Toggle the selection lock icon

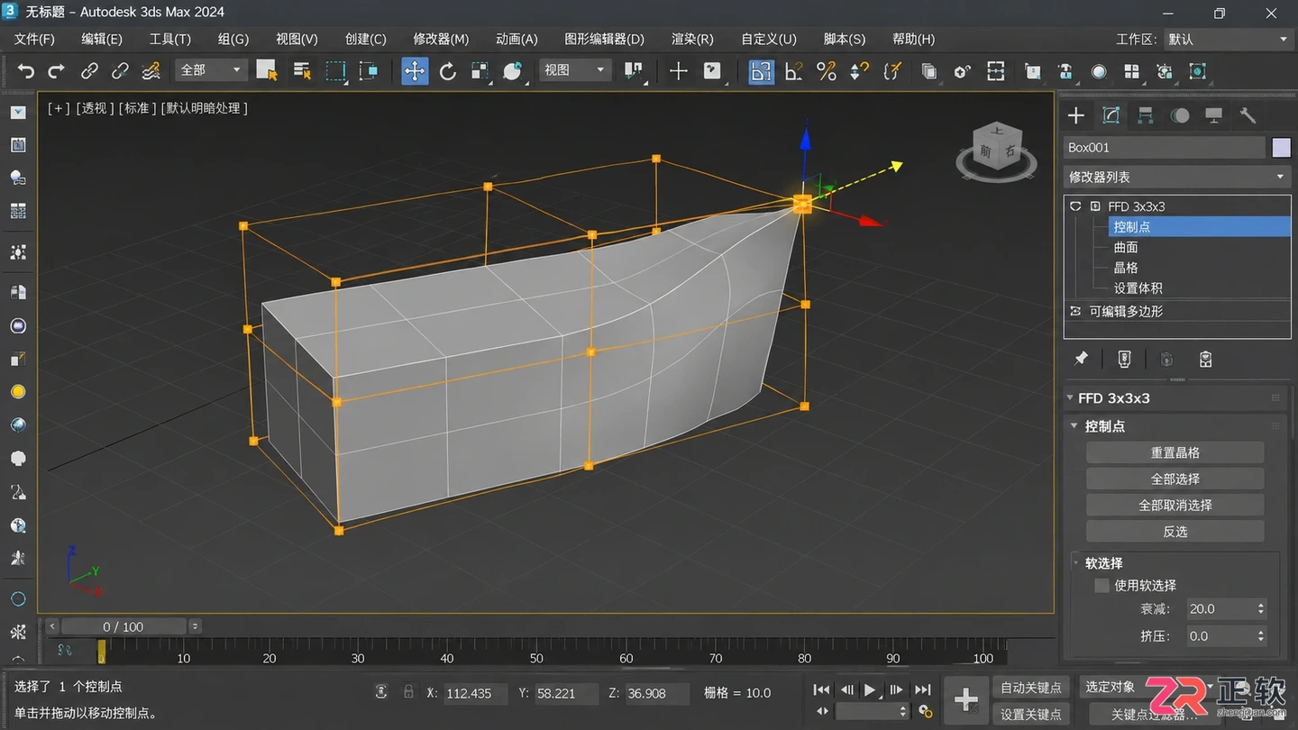408,692
